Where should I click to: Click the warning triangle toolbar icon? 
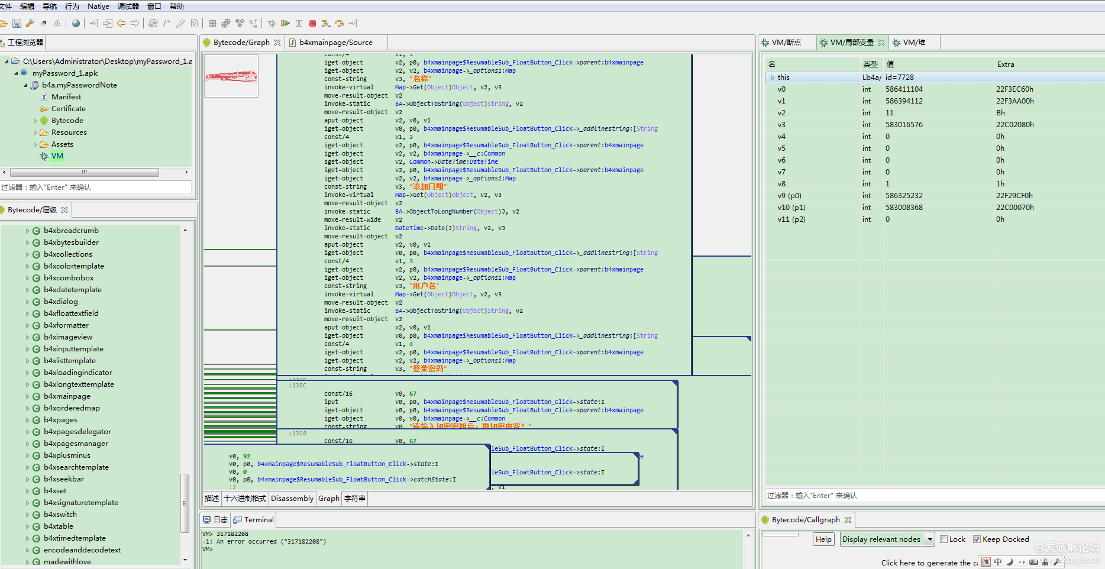point(57,23)
